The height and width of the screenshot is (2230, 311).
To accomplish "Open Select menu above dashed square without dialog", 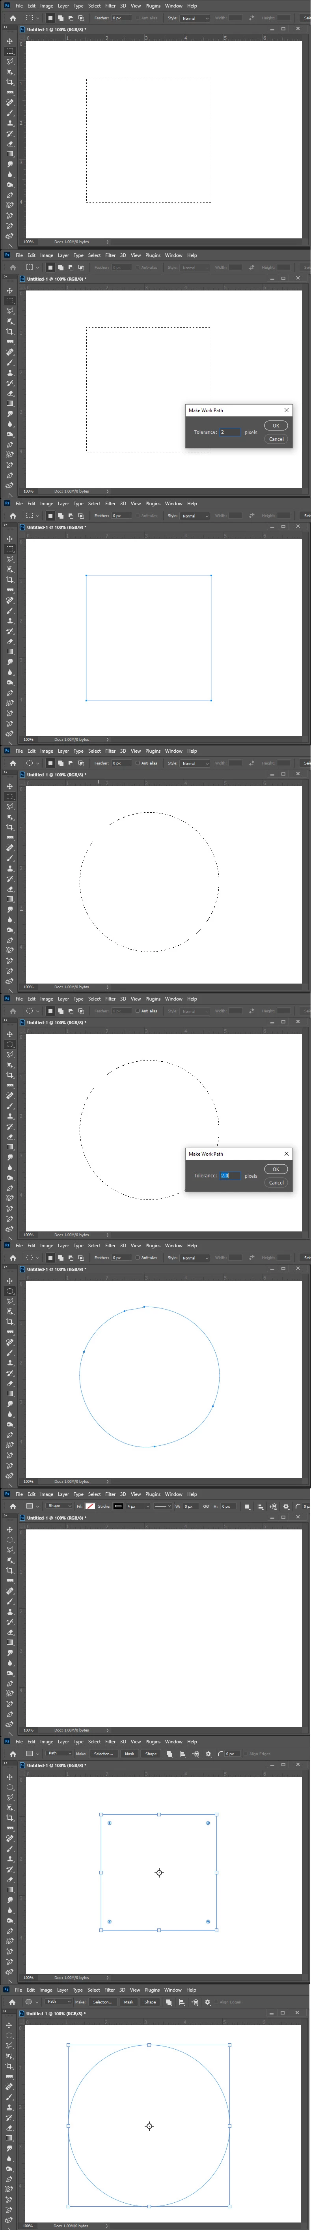I will tap(94, 6).
